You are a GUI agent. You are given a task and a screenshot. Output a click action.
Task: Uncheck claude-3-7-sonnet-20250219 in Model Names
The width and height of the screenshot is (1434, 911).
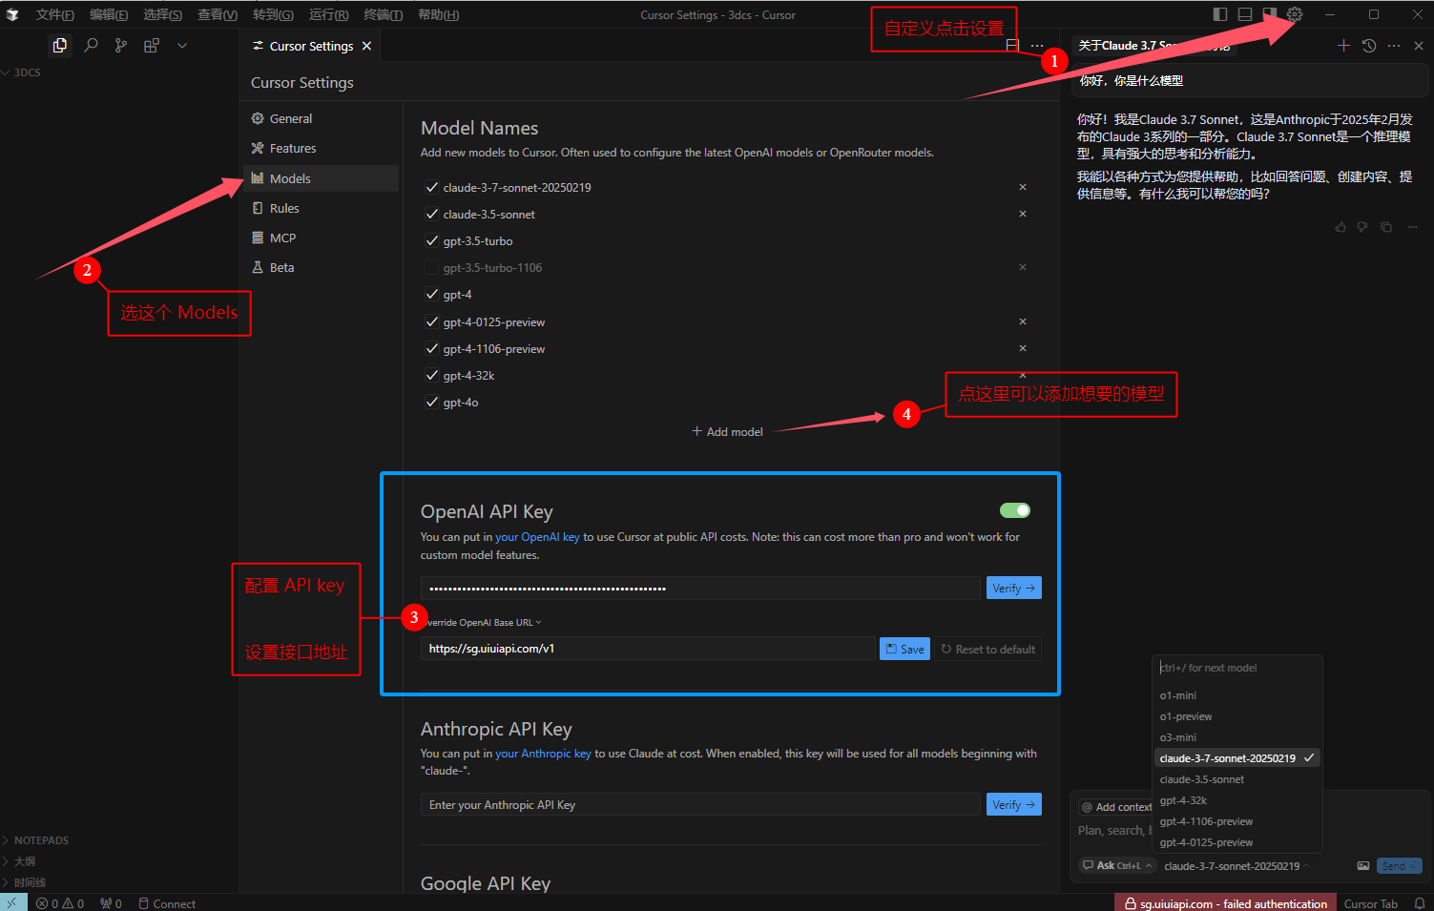coord(432,187)
